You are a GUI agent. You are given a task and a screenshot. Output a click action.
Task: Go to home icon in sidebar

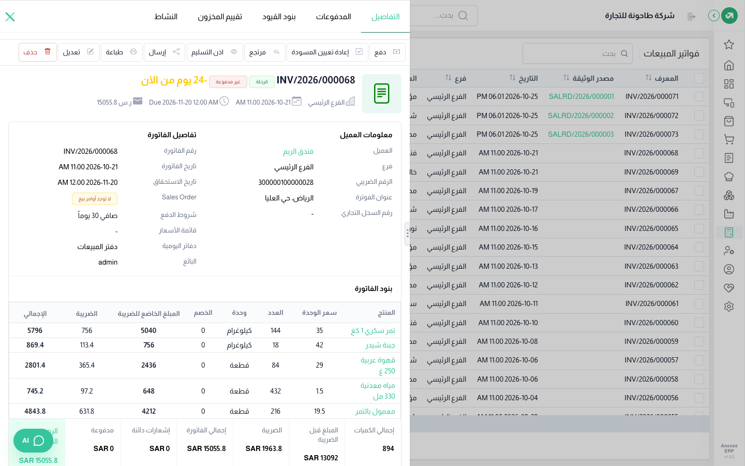pos(729,65)
